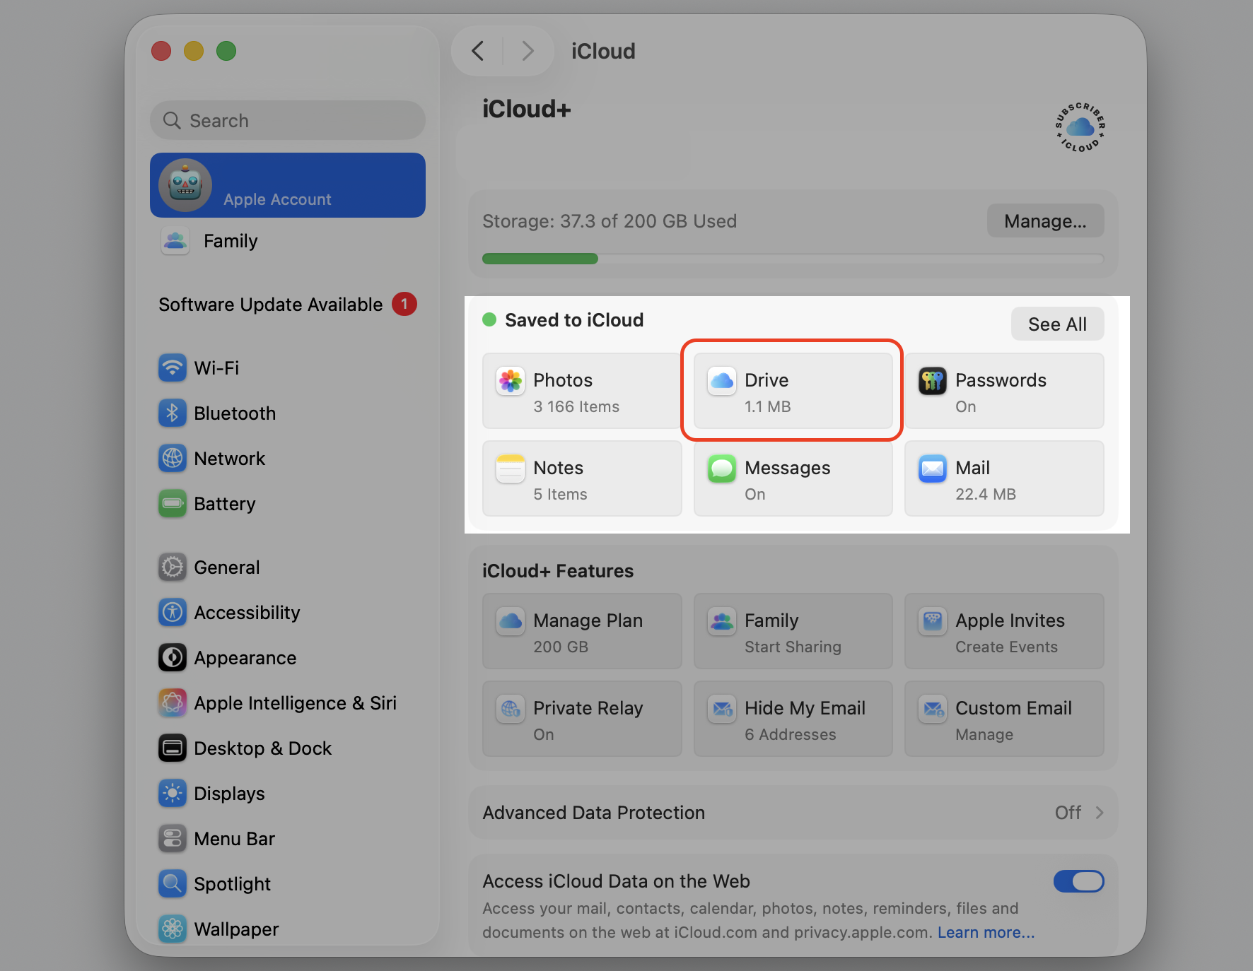The height and width of the screenshot is (971, 1253).
Task: Open the Mail envelope icon
Action: pos(933,469)
